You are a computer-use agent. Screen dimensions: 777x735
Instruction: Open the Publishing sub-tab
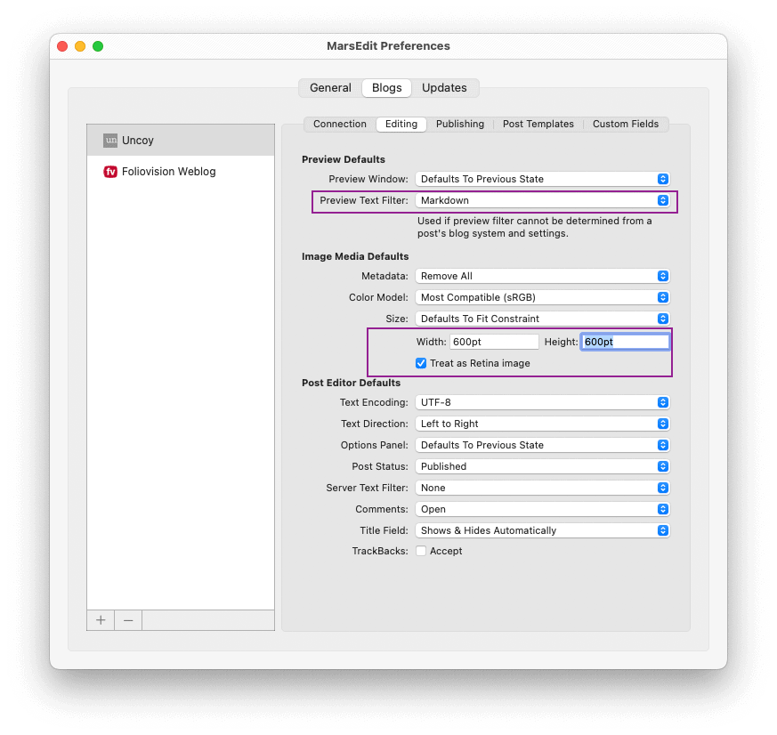(460, 124)
